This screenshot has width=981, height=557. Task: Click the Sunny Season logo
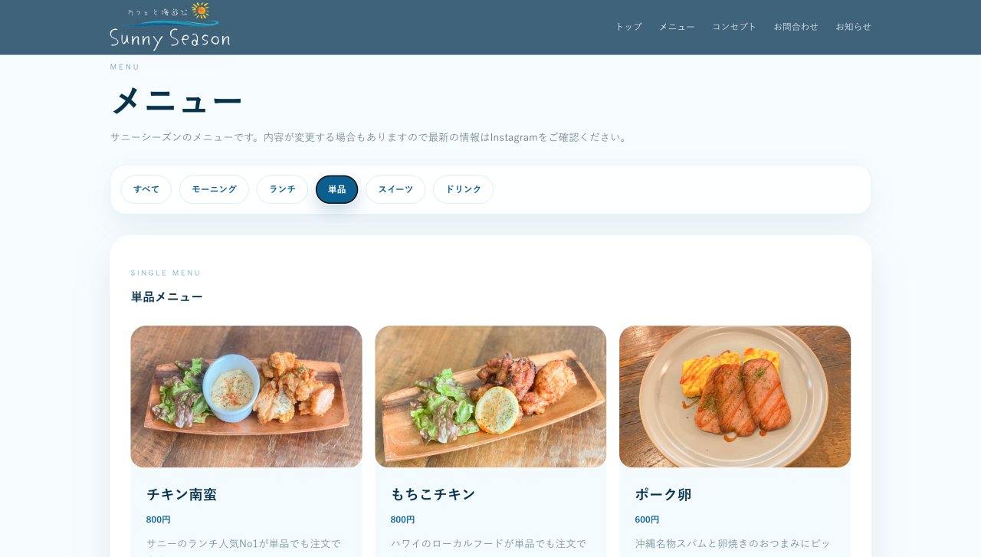[x=169, y=27]
